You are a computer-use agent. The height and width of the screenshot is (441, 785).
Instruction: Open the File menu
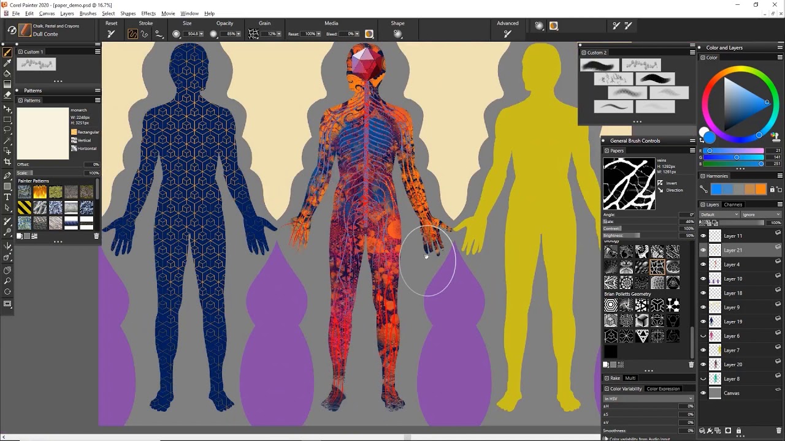click(16, 13)
